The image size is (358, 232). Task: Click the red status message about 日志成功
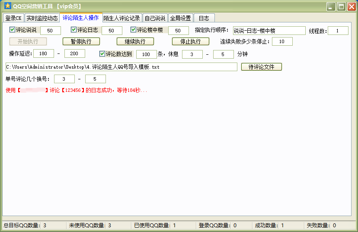[77, 91]
